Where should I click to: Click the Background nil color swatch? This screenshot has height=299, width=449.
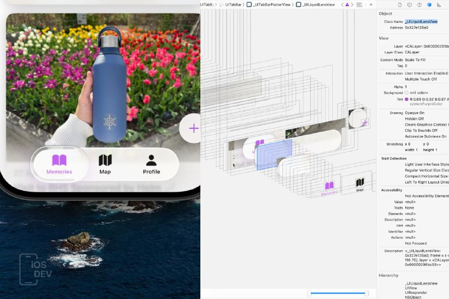point(406,93)
